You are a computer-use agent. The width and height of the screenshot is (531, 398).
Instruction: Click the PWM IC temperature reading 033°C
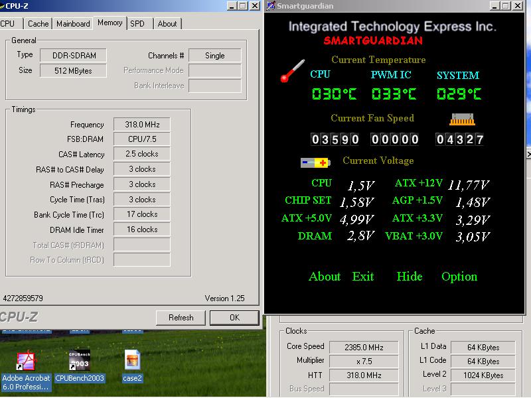pos(394,94)
